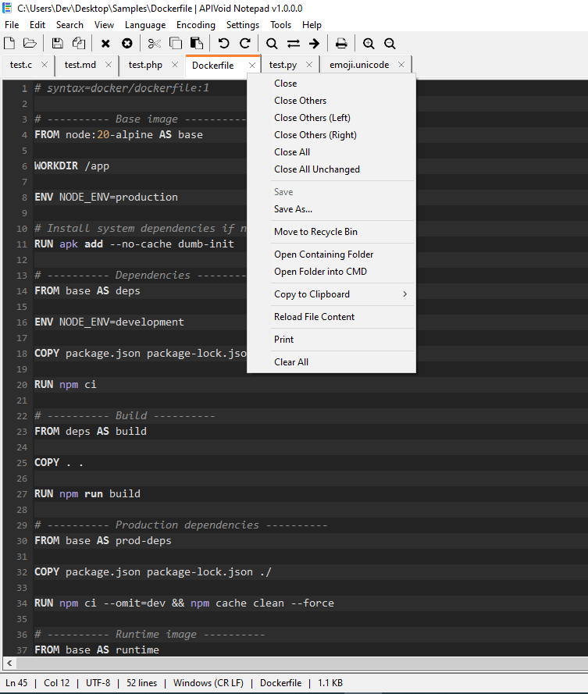Close the test.c tab
Screen dimensions: 588x694
click(45, 65)
